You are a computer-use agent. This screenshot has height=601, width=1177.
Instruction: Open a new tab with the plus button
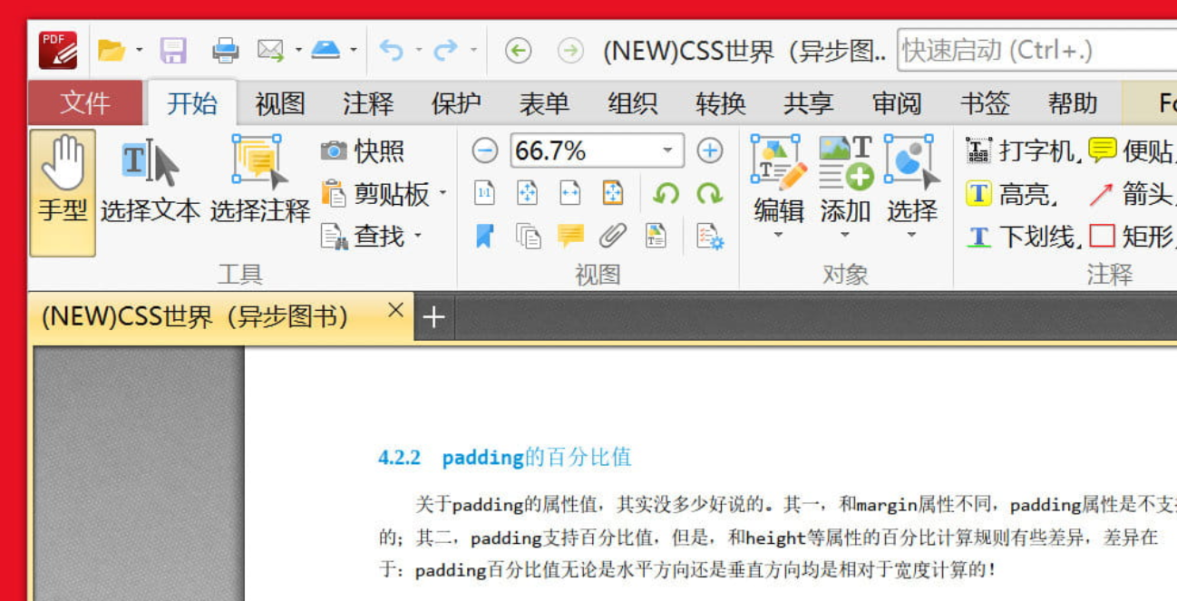[434, 316]
